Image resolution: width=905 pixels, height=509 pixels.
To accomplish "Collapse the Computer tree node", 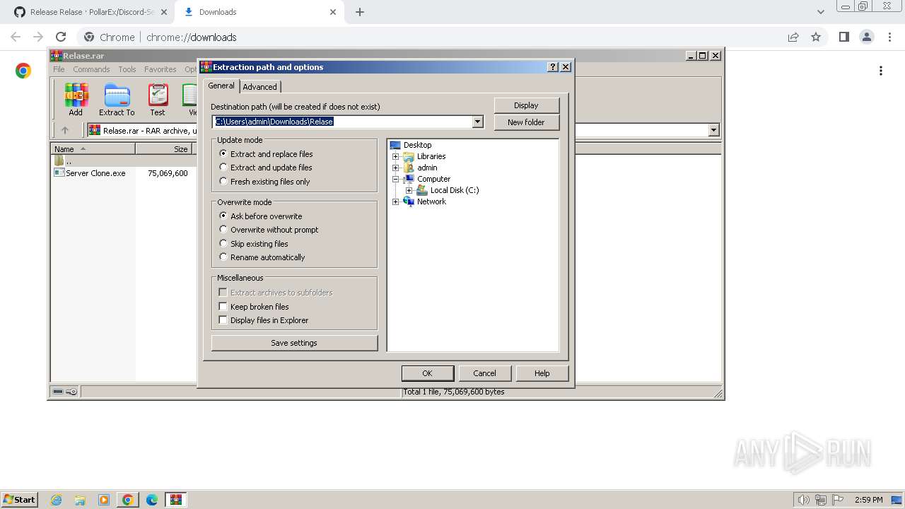I will pos(396,179).
